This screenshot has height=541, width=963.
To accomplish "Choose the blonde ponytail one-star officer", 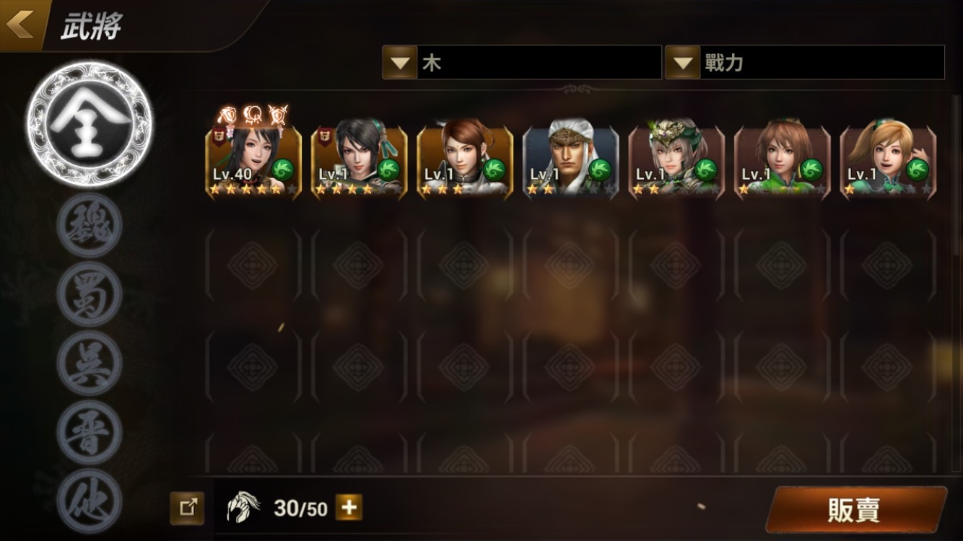I will 889,159.
